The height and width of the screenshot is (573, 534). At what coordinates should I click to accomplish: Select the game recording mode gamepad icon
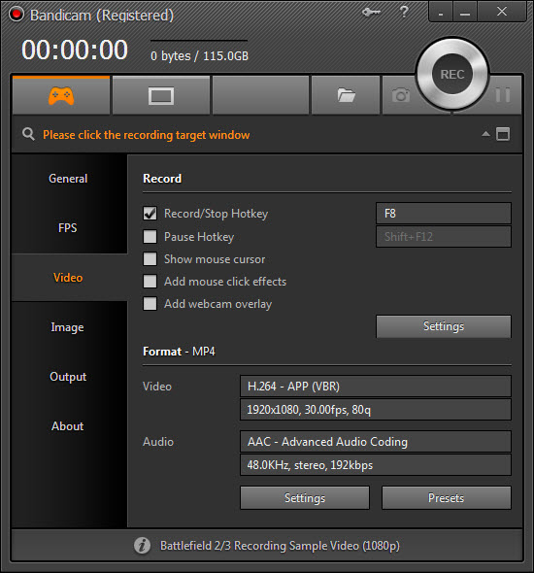(61, 96)
